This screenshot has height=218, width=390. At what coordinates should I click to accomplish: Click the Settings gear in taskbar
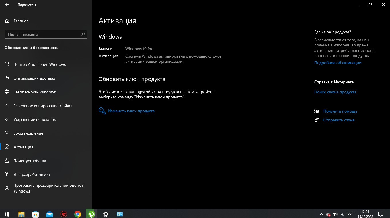(x=106, y=214)
